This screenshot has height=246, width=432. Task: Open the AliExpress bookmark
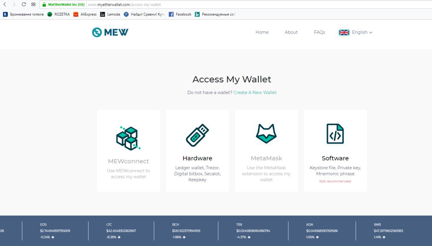tap(85, 14)
